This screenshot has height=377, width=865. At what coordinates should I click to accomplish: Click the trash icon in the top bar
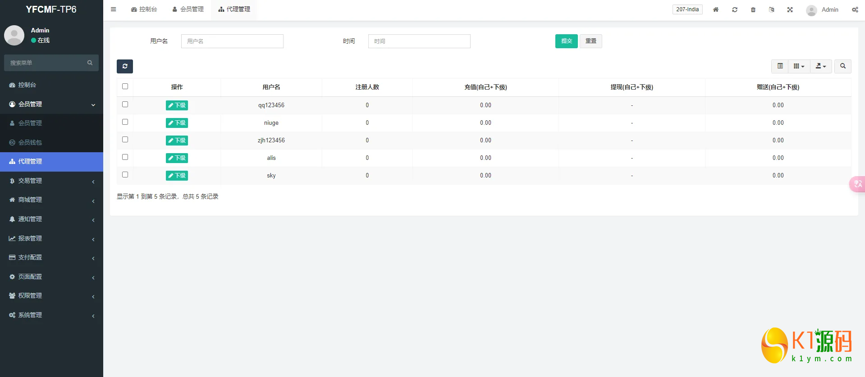click(x=753, y=9)
